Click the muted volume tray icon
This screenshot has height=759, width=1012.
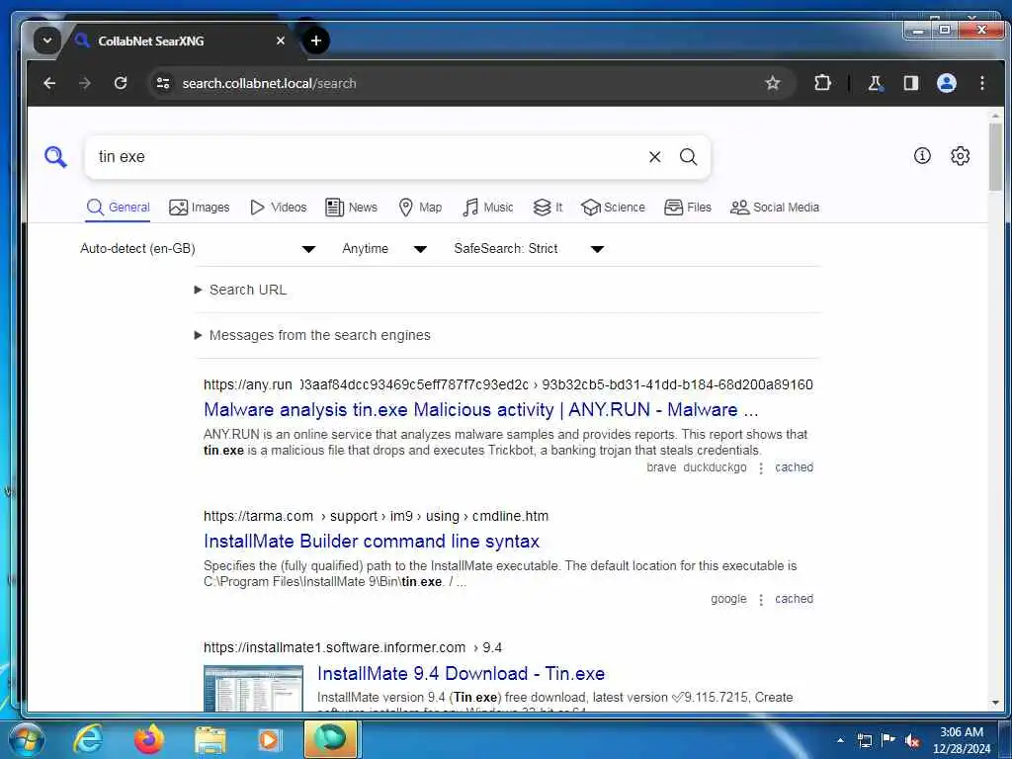pos(912,741)
